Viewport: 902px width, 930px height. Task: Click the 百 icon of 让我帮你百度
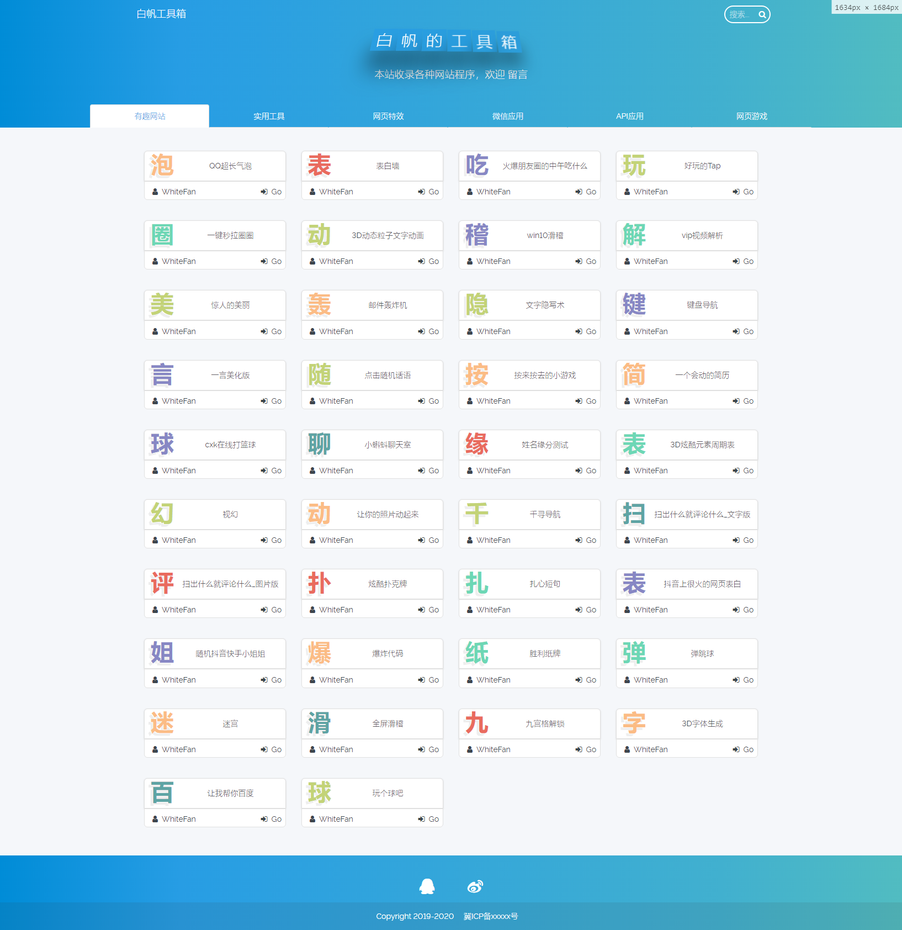pyautogui.click(x=162, y=793)
